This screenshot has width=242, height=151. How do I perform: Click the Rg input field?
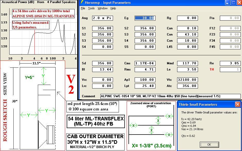(x=187, y=18)
